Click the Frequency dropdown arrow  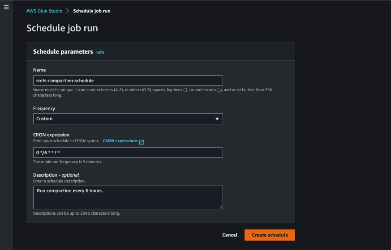(x=217, y=119)
